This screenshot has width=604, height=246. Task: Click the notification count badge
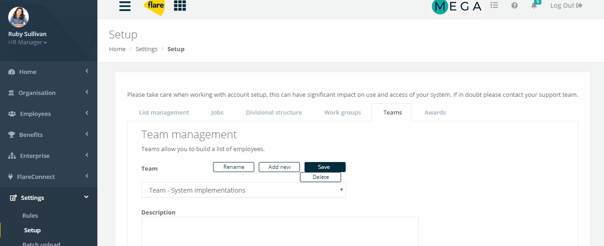tap(538, 2)
